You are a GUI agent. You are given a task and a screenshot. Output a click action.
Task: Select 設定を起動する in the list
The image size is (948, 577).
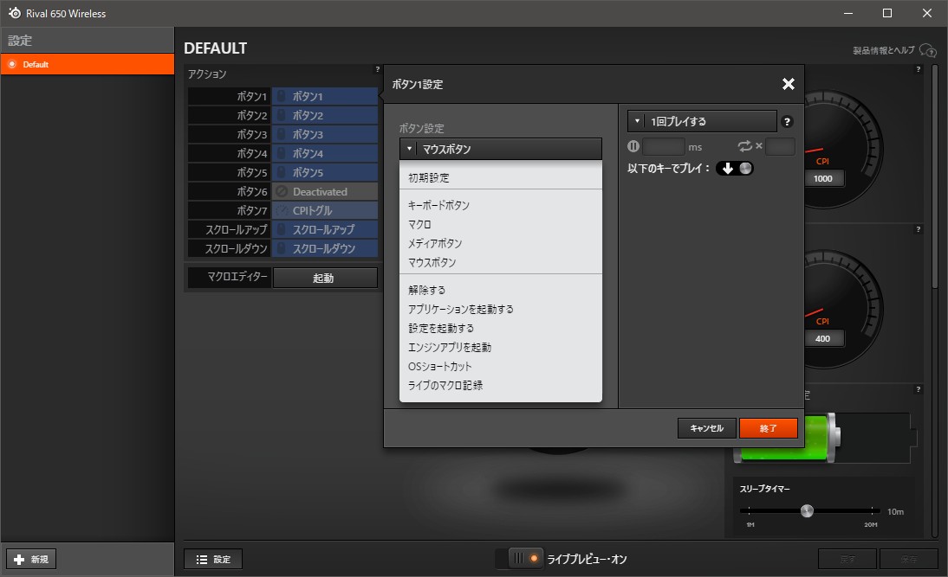coord(501,329)
